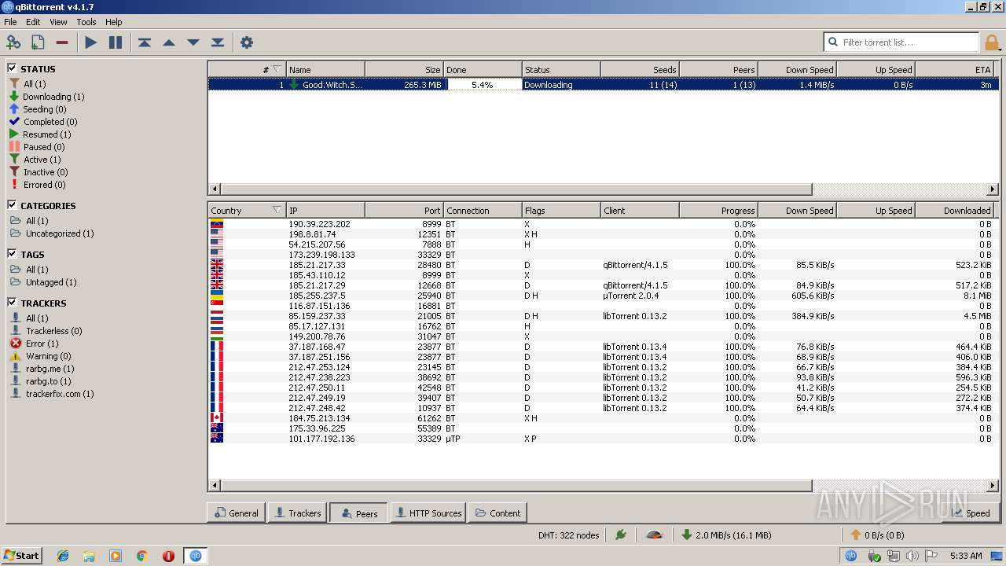Click connection status plug icon in status bar
The height and width of the screenshot is (566, 1006).
(x=621, y=535)
